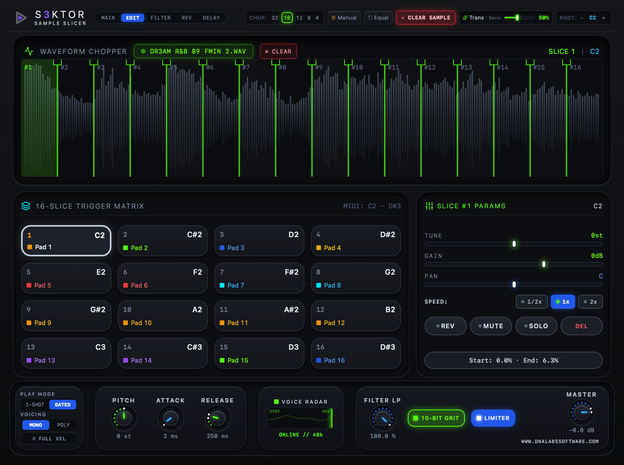Set chop count to 32 slices
The image size is (624, 465).
click(x=275, y=18)
